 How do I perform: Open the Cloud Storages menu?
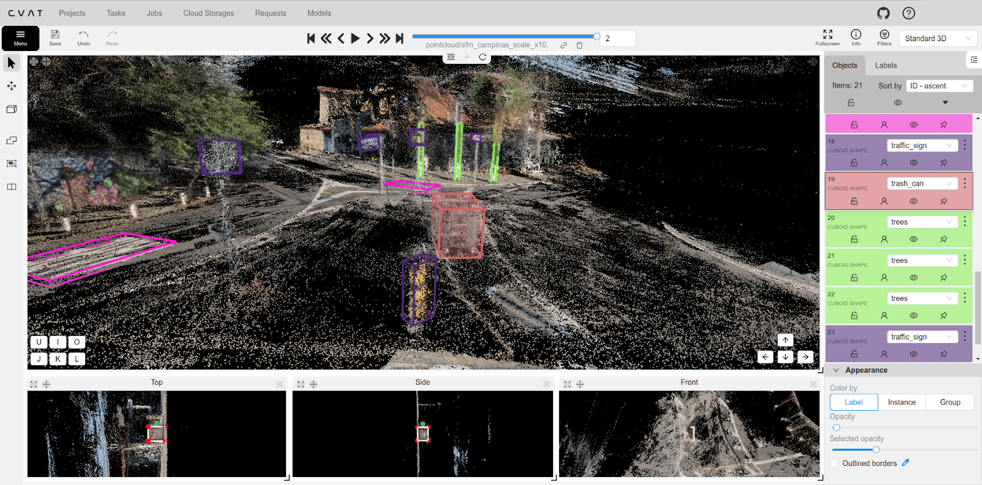pyautogui.click(x=208, y=13)
